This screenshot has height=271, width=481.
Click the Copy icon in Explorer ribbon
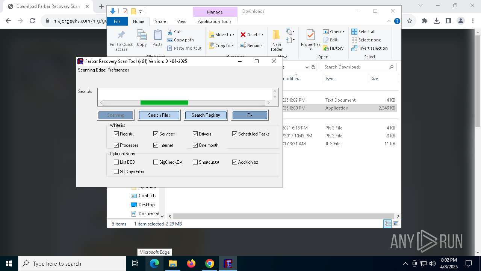(x=142, y=35)
